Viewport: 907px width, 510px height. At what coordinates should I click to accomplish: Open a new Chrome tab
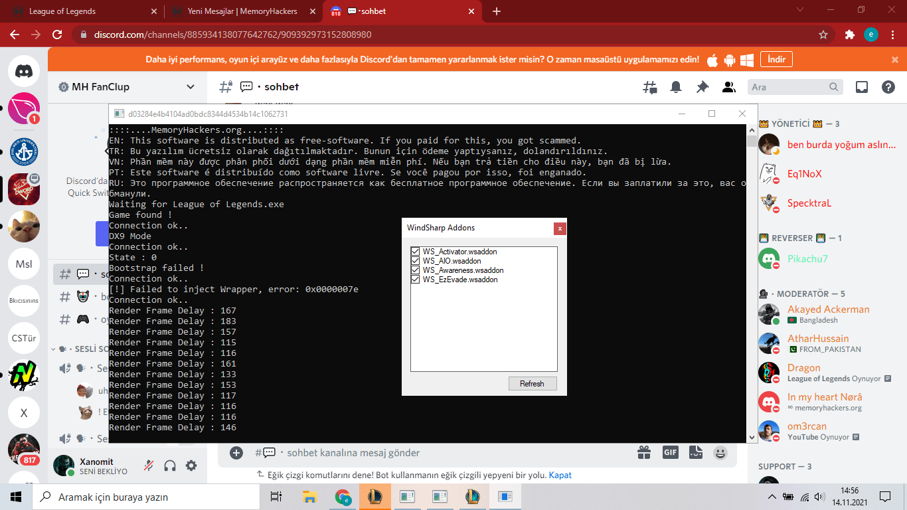[x=497, y=11]
